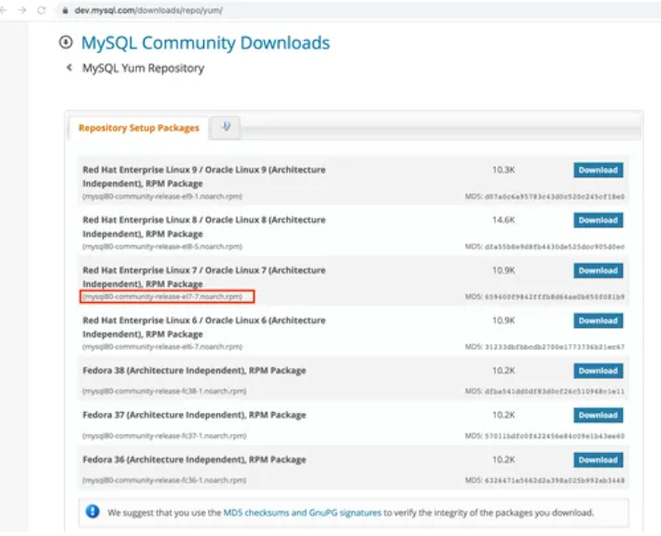Click filename mysql80-community-release-fc38-1.noarch.rpm
Viewport: 661px width, 536px height.
164,391
